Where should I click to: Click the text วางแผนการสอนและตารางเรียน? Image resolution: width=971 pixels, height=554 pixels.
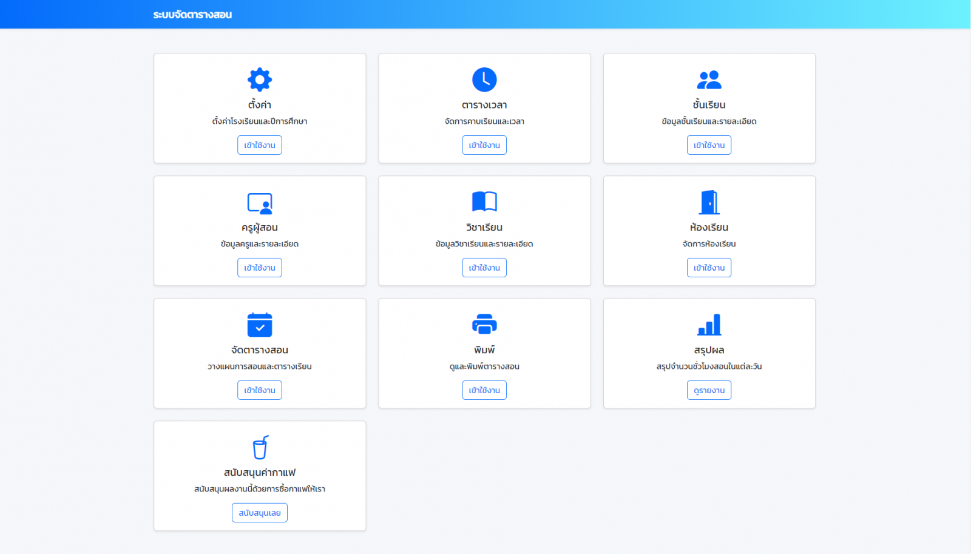pos(260,367)
